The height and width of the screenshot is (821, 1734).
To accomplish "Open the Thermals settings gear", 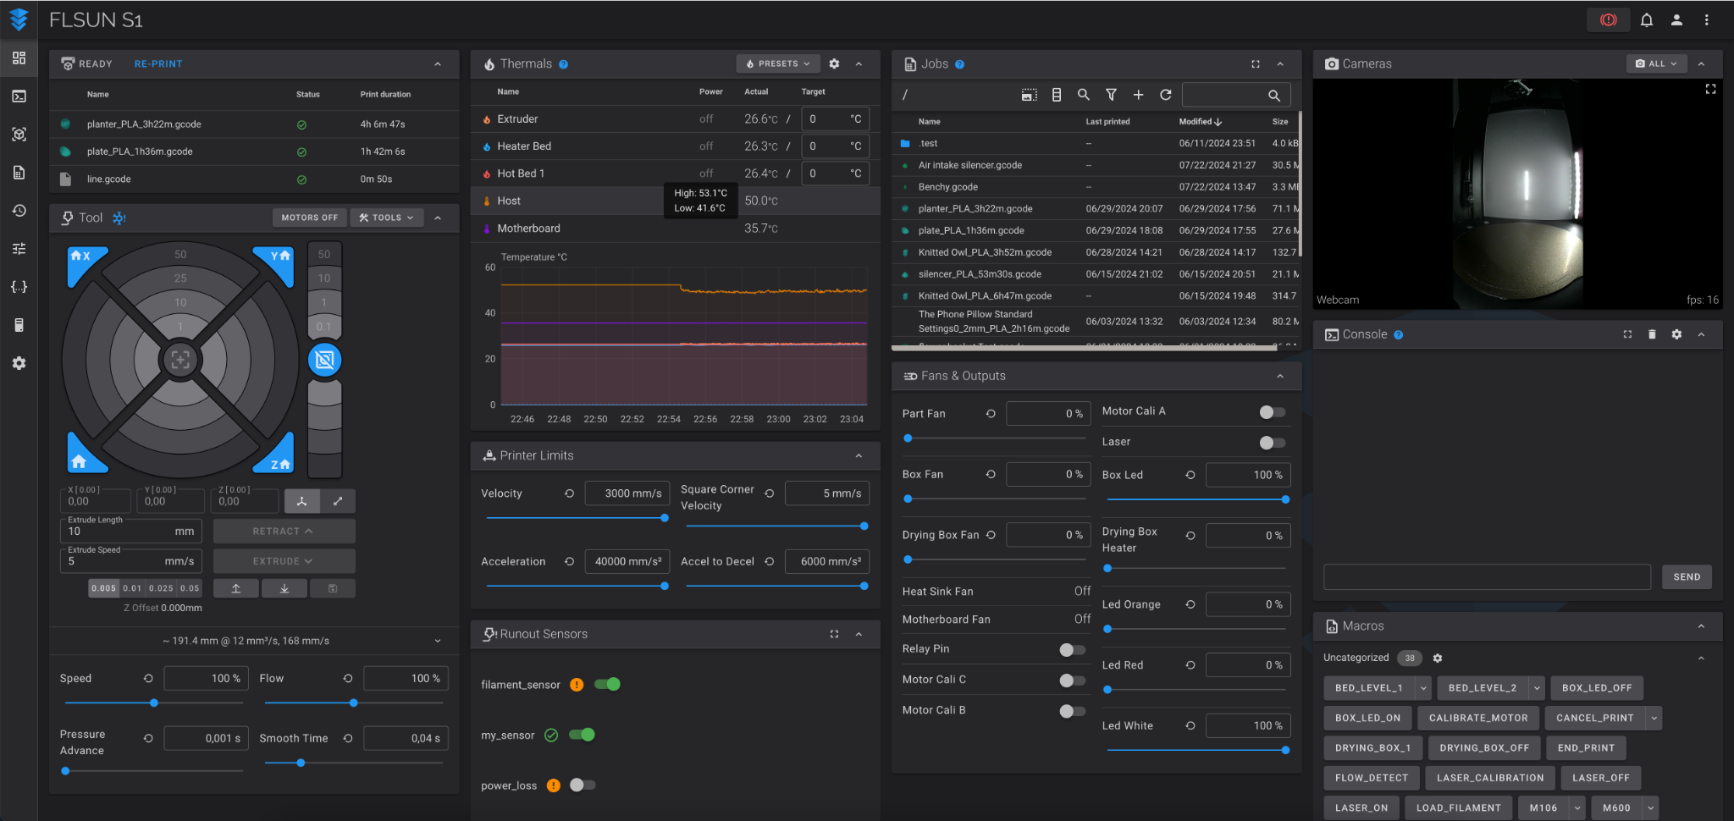I will (x=834, y=63).
